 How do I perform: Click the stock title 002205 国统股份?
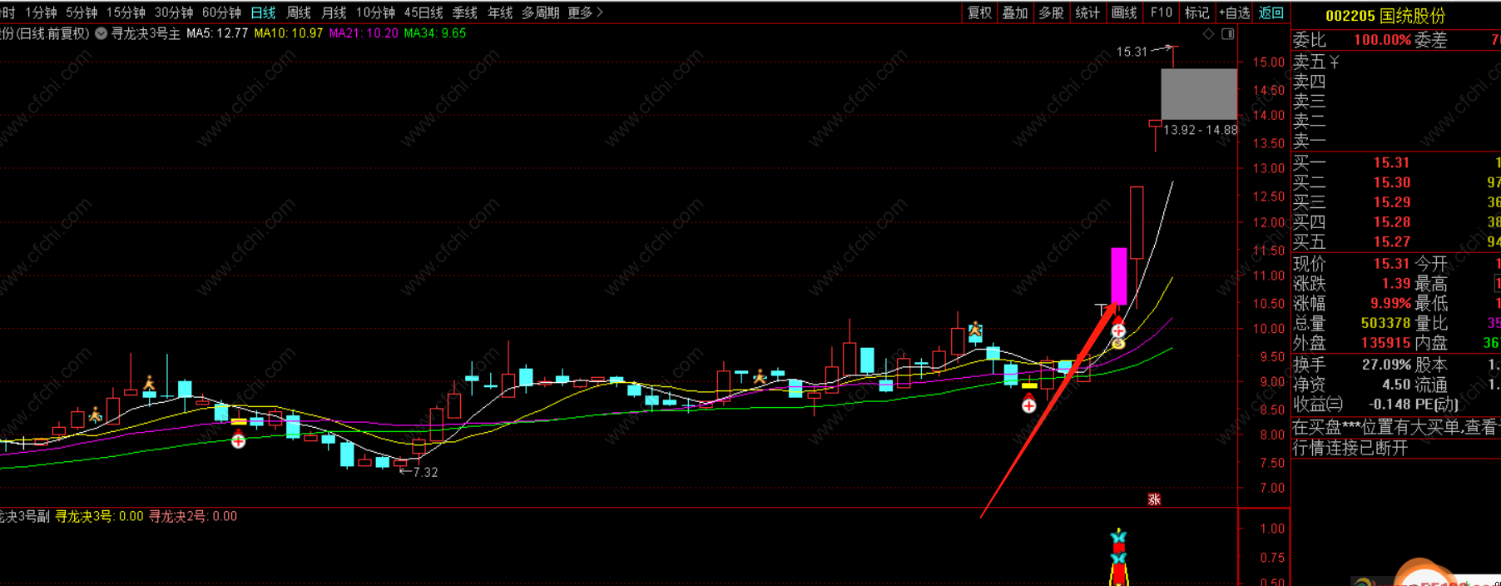[1385, 16]
